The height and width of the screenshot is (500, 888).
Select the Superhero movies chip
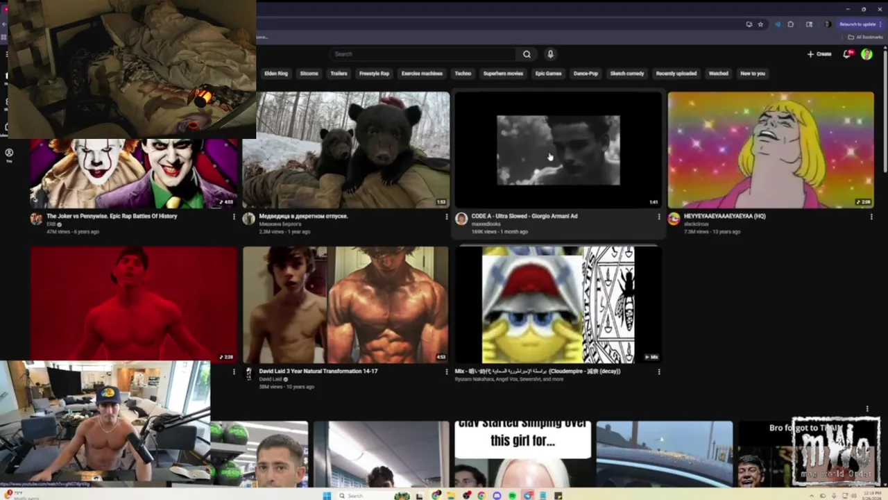coord(503,74)
